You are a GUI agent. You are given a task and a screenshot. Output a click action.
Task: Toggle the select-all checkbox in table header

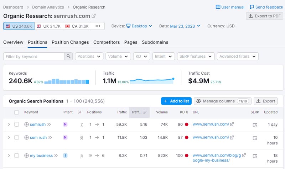coord(16,112)
